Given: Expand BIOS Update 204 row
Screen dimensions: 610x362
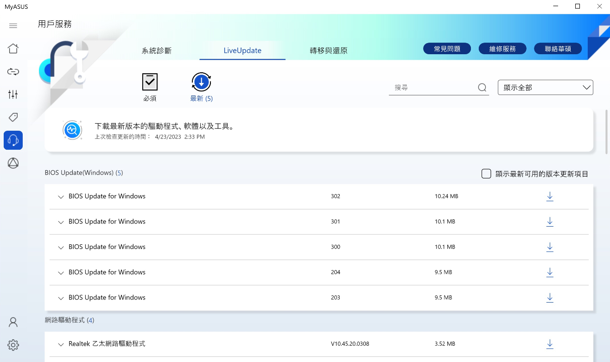Looking at the screenshot, I should click(61, 273).
